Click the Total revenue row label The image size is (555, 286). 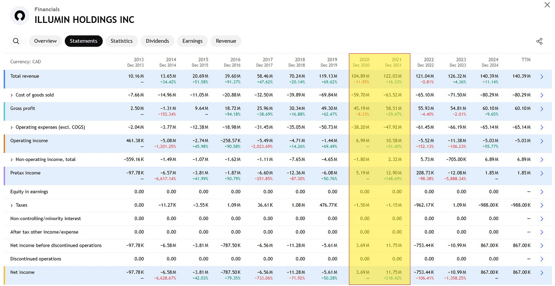[25, 76]
